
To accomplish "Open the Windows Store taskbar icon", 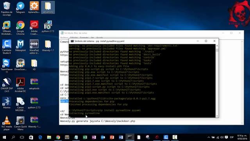I will click(31, 137).
